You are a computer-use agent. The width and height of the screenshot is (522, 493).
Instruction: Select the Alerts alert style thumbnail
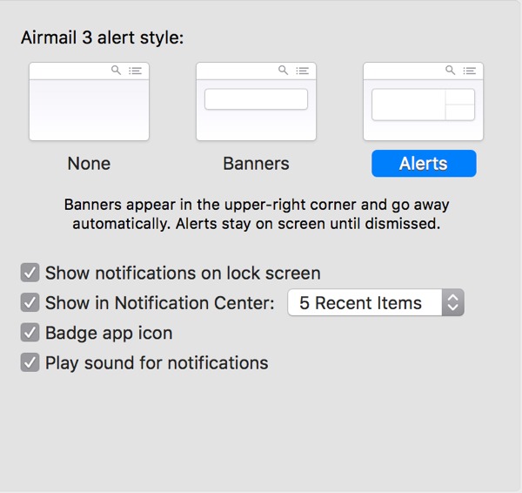(423, 101)
